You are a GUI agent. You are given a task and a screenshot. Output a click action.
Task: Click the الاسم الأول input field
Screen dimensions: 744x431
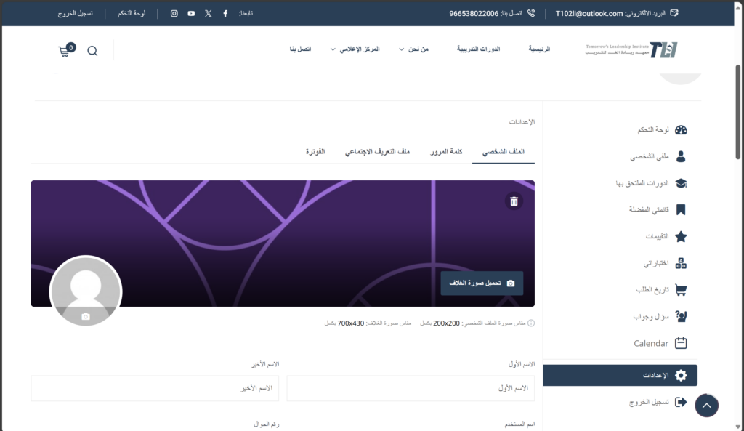(x=411, y=388)
